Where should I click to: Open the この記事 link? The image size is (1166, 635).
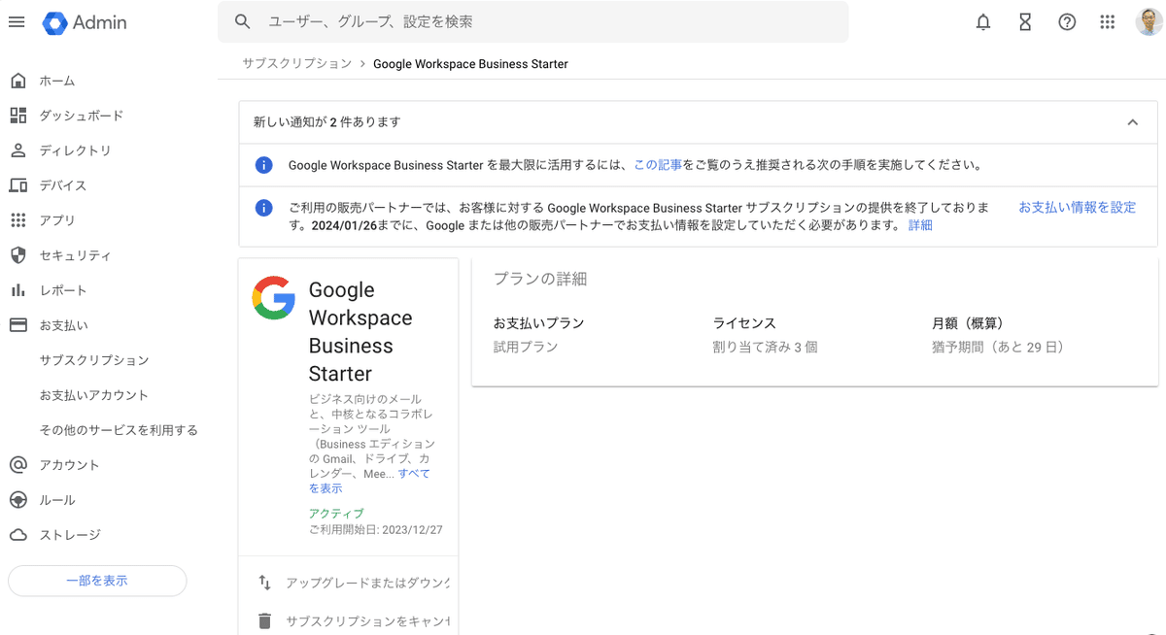click(658, 165)
